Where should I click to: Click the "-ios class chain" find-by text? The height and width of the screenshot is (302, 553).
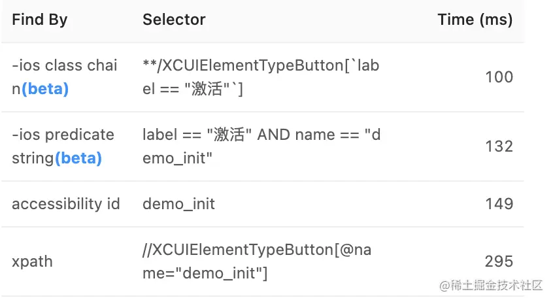pyautogui.click(x=64, y=65)
